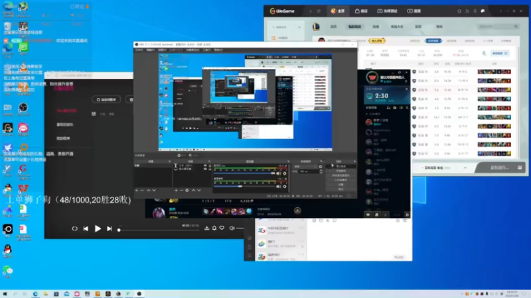Screen dimensions: 531x298
Task: Focus the WeGame top-right search field
Action: click(498, 26)
